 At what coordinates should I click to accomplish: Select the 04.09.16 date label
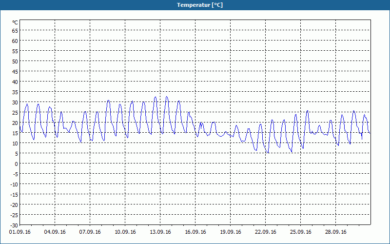(x=55, y=232)
